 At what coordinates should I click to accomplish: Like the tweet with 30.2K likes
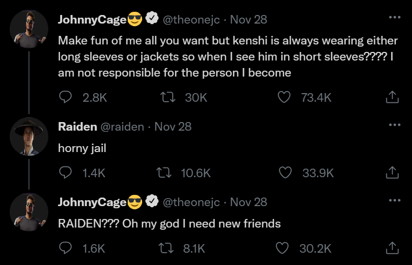pos(283,248)
